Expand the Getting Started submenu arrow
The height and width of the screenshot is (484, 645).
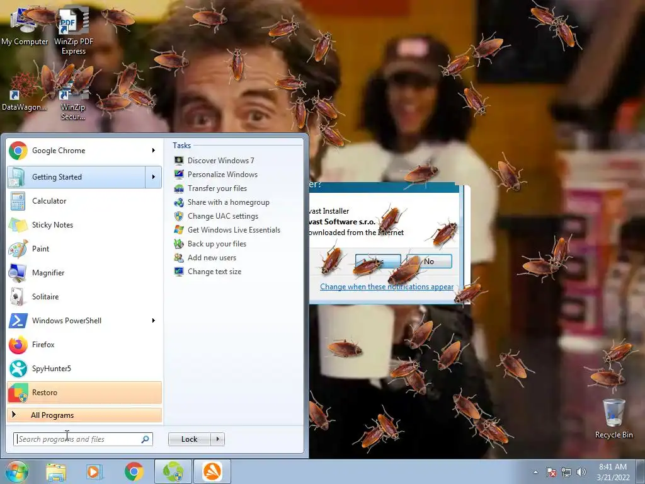154,177
